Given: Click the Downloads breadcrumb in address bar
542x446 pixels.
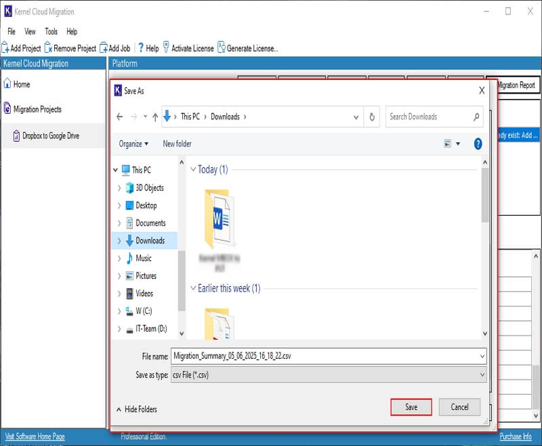Looking at the screenshot, I should point(225,117).
